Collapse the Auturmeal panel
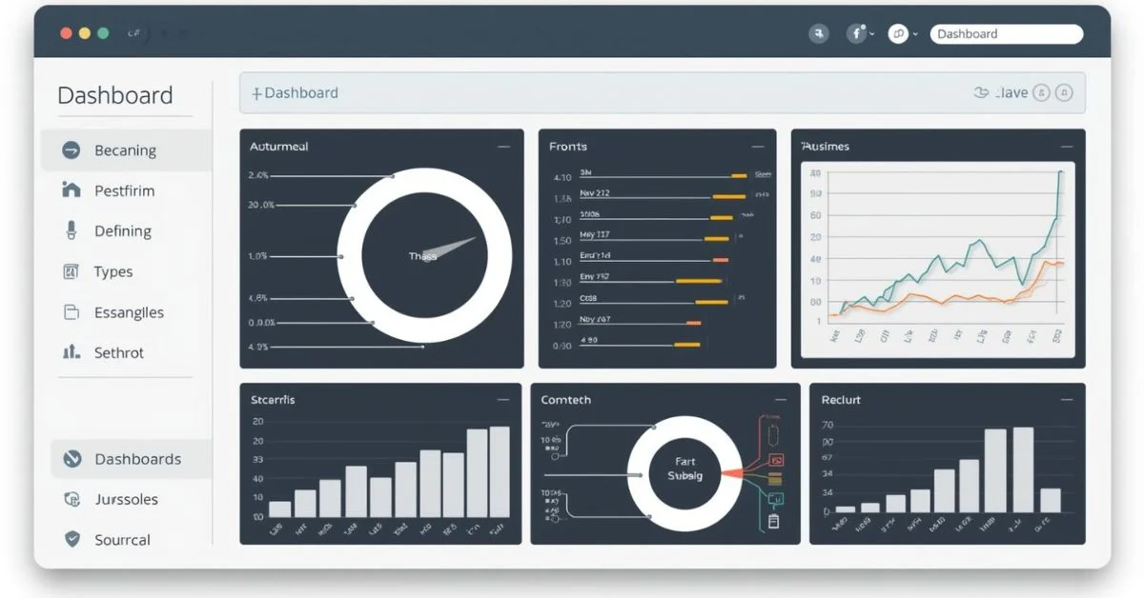This screenshot has height=598, width=1144. tap(502, 146)
